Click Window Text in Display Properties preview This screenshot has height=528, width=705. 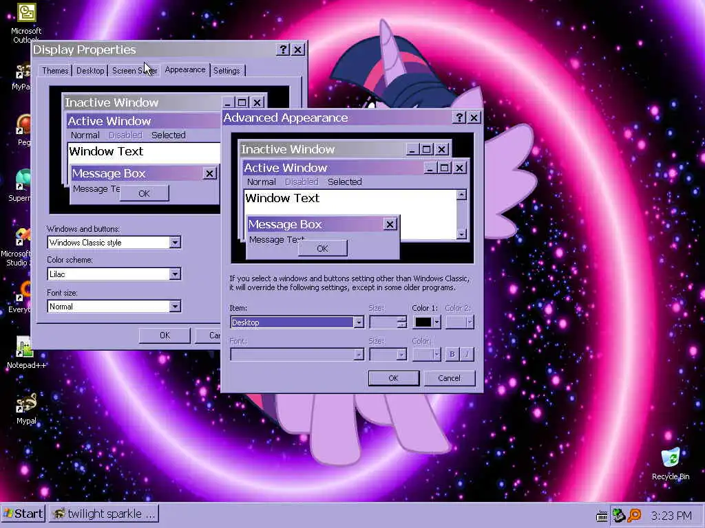tap(106, 151)
